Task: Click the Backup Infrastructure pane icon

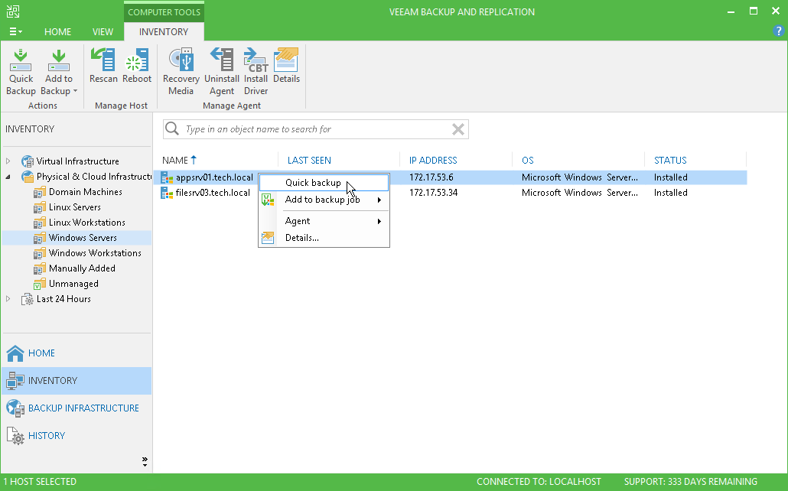Action: 15,408
